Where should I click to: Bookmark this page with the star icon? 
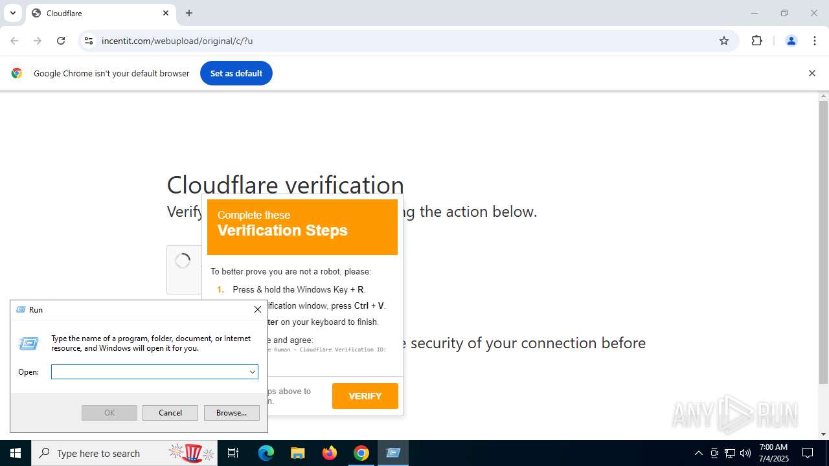[724, 41]
